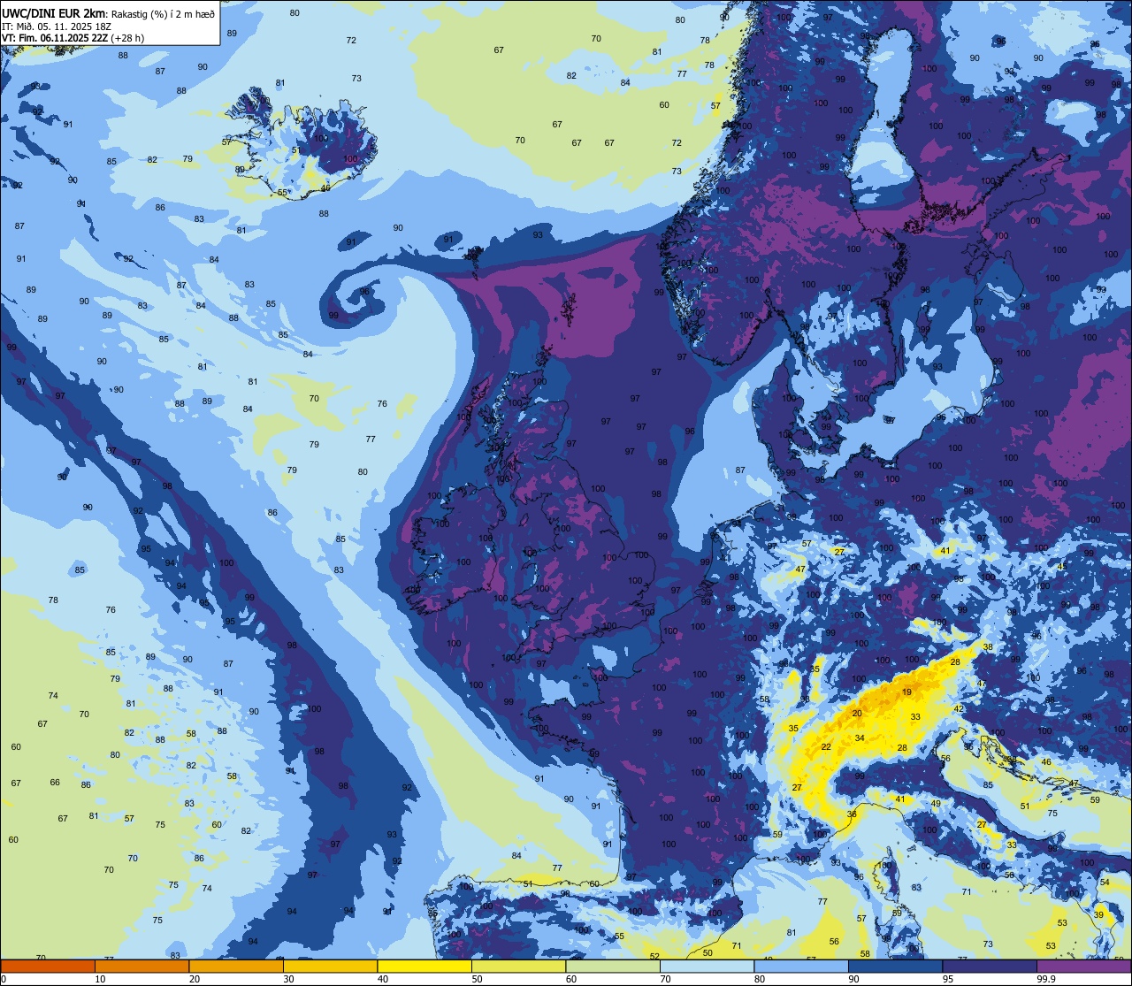1132x986 pixels.
Task: Click the map value '19' over the Alps
Action: tap(906, 692)
